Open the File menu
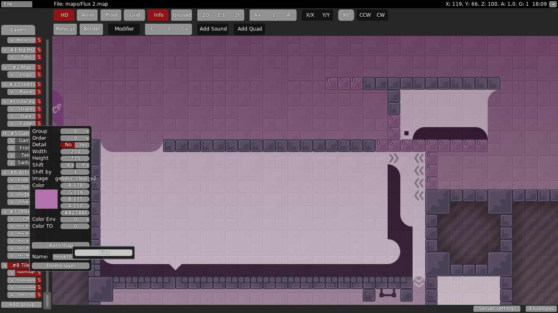 click(x=16, y=4)
